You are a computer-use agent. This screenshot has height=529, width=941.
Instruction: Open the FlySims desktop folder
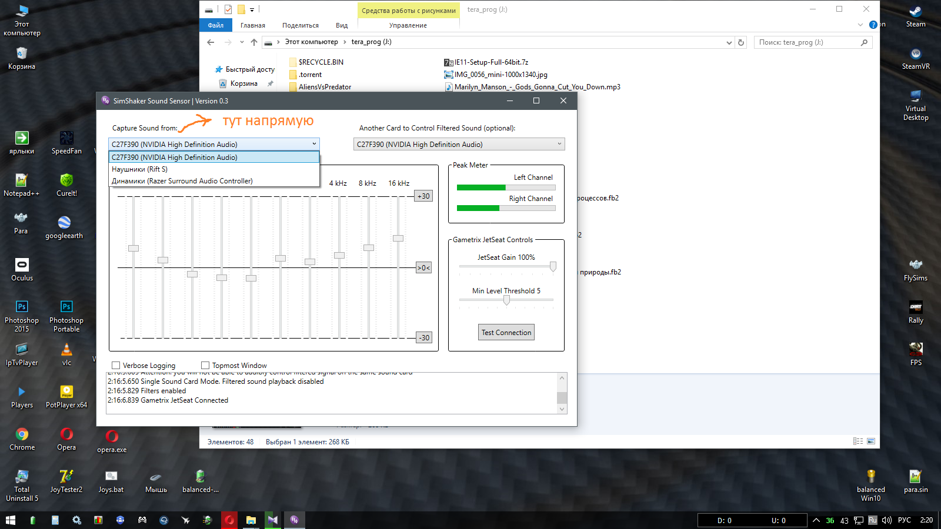(916, 270)
